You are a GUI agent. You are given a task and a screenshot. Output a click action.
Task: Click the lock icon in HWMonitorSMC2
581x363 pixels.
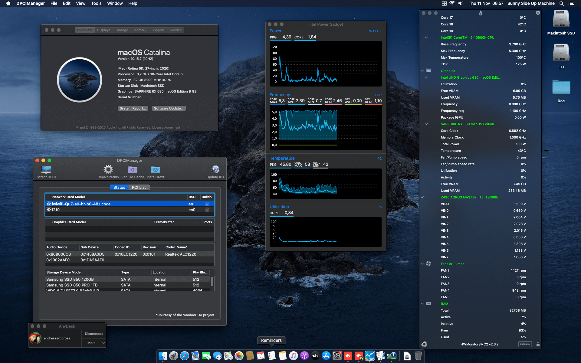coord(538,344)
